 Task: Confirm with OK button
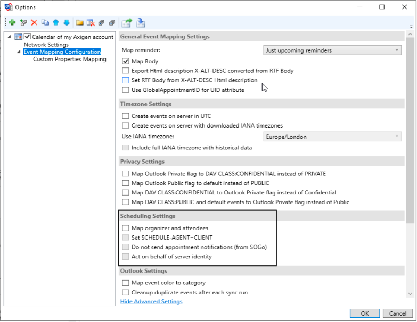[x=365, y=313]
